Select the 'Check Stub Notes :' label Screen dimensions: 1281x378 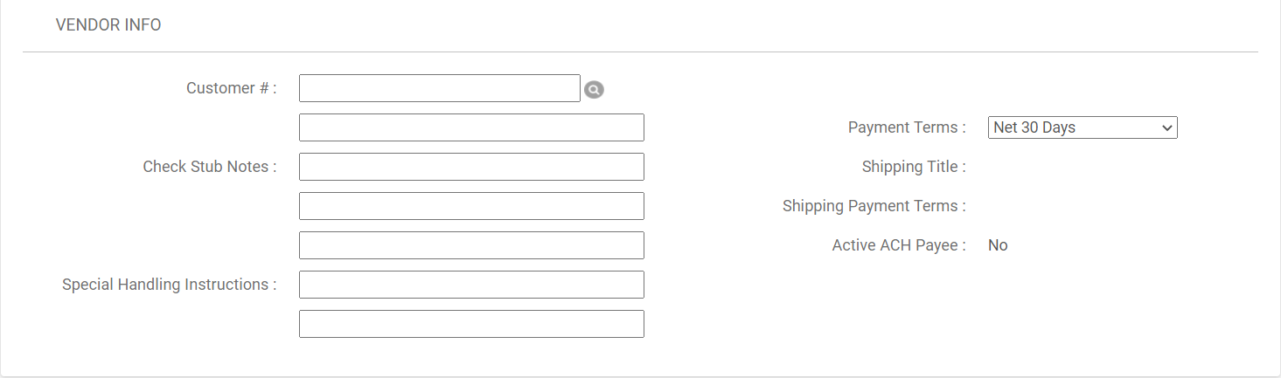click(210, 167)
